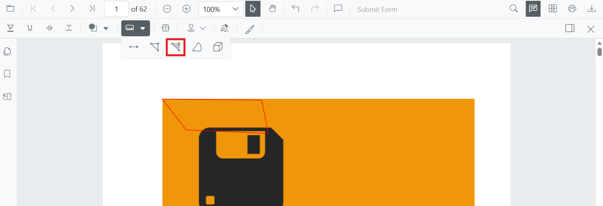Toggle the edit annotation toolbar
This screenshot has height=206, width=603.
click(533, 9)
